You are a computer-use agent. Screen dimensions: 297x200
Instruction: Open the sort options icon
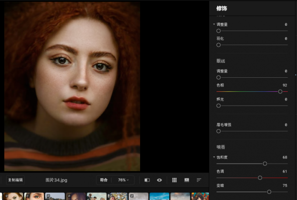(x=199, y=180)
